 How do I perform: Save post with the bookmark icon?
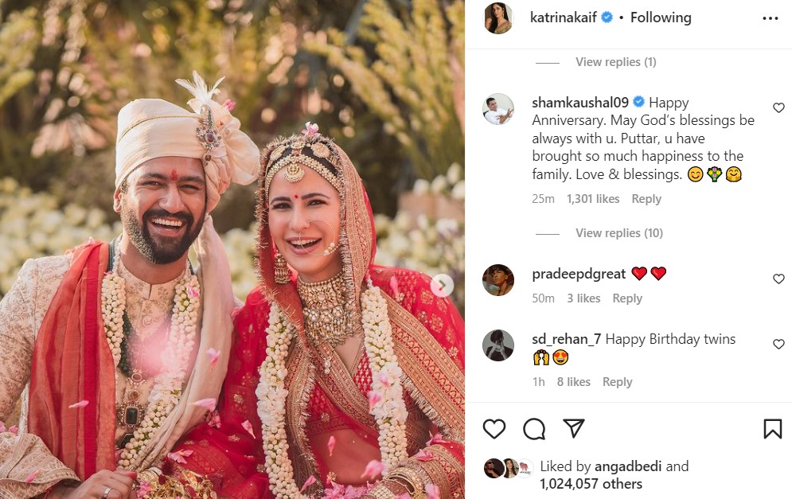[x=772, y=429]
